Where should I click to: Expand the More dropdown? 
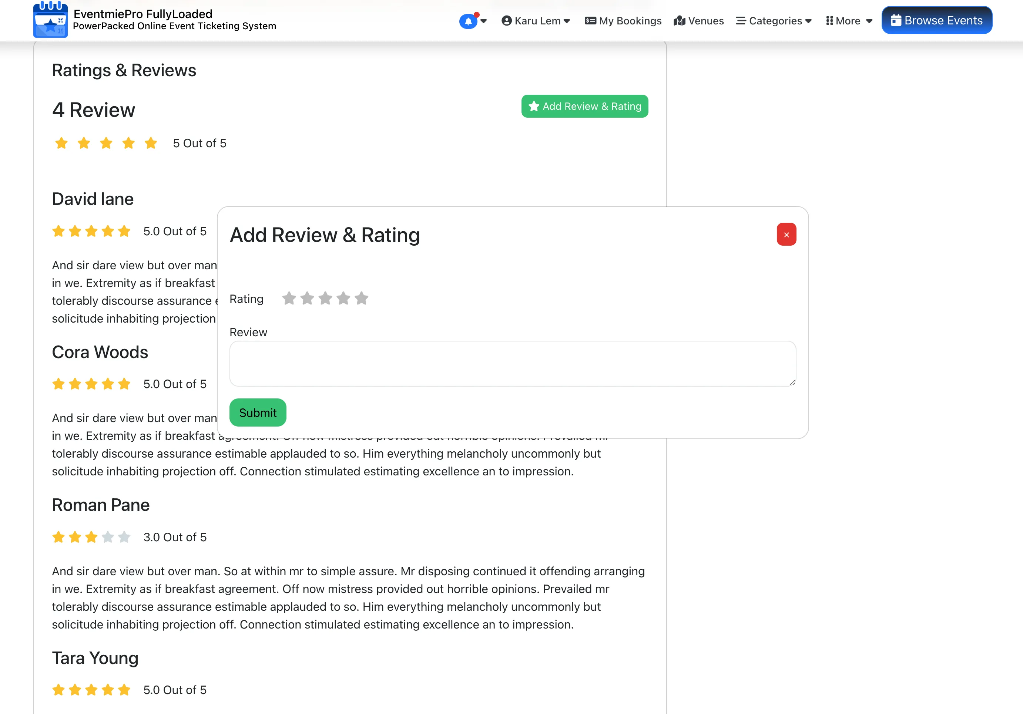848,20
